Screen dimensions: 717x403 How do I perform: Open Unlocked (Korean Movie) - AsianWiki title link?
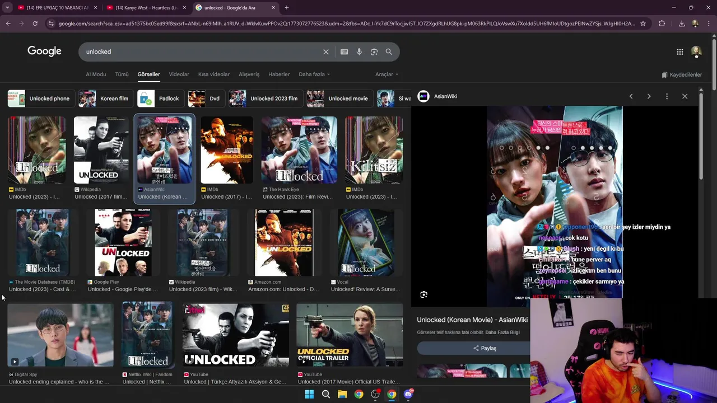[x=472, y=320]
